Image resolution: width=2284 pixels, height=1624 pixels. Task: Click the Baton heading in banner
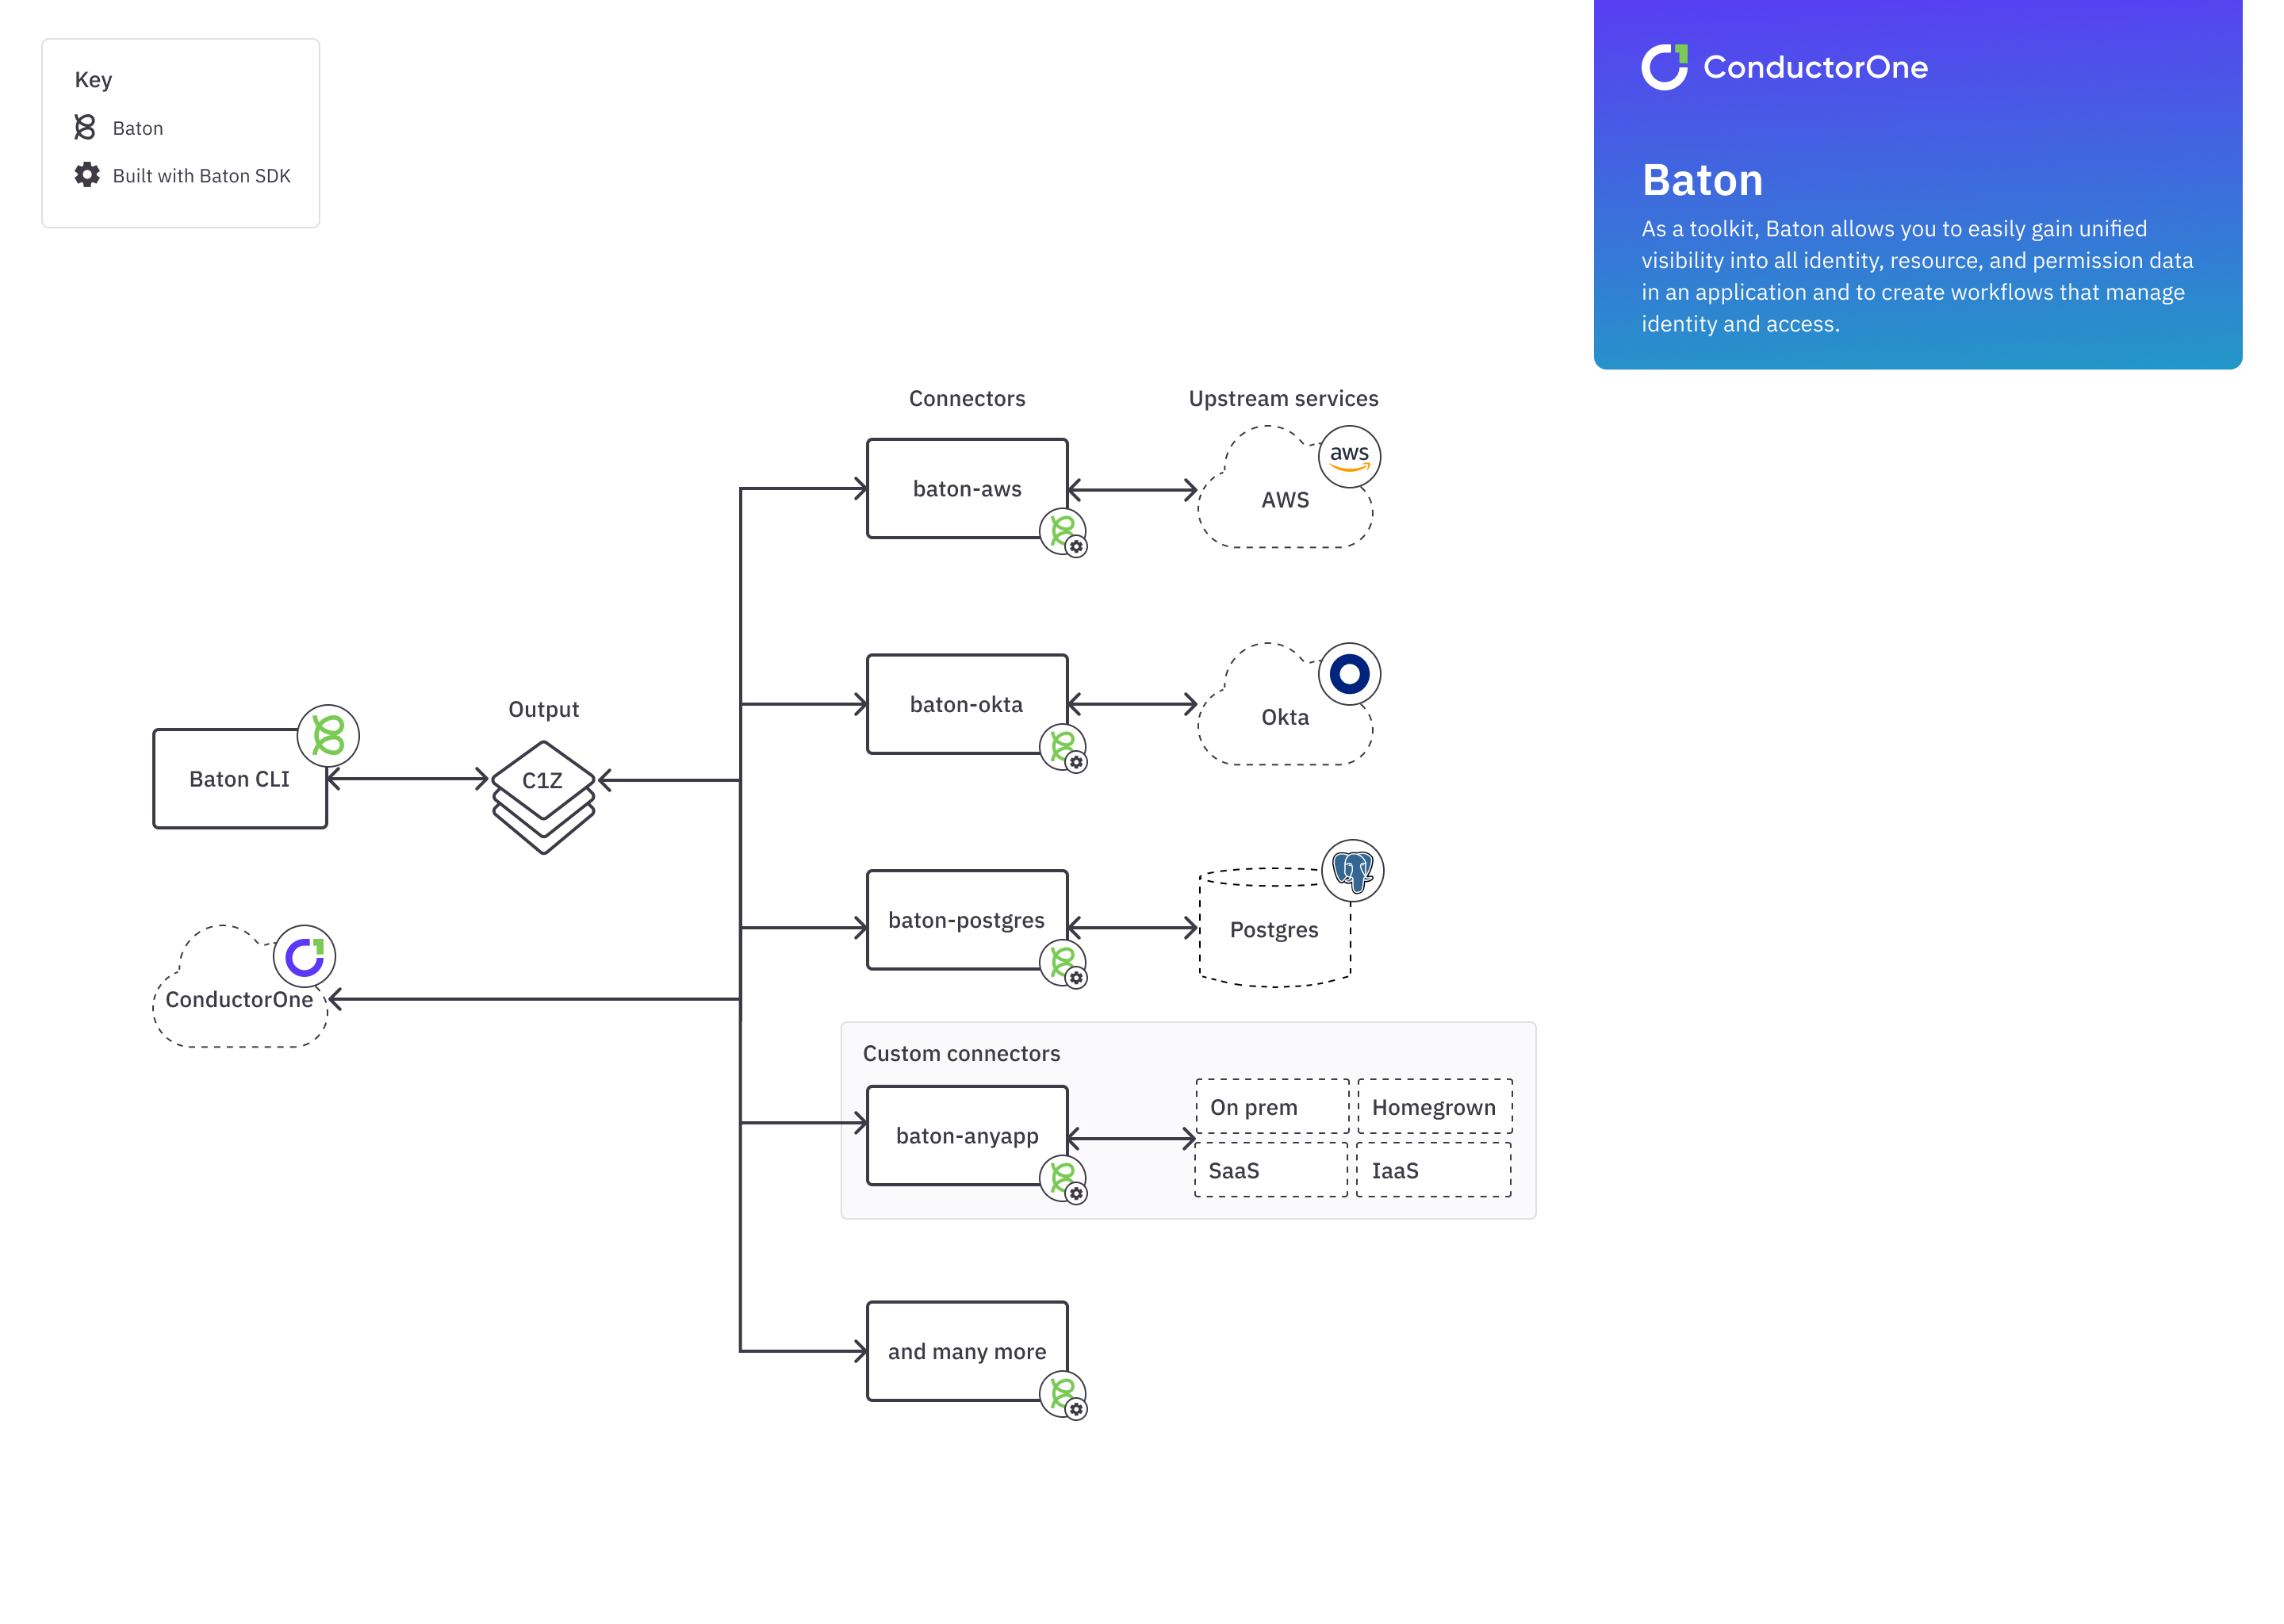[x=1702, y=181]
